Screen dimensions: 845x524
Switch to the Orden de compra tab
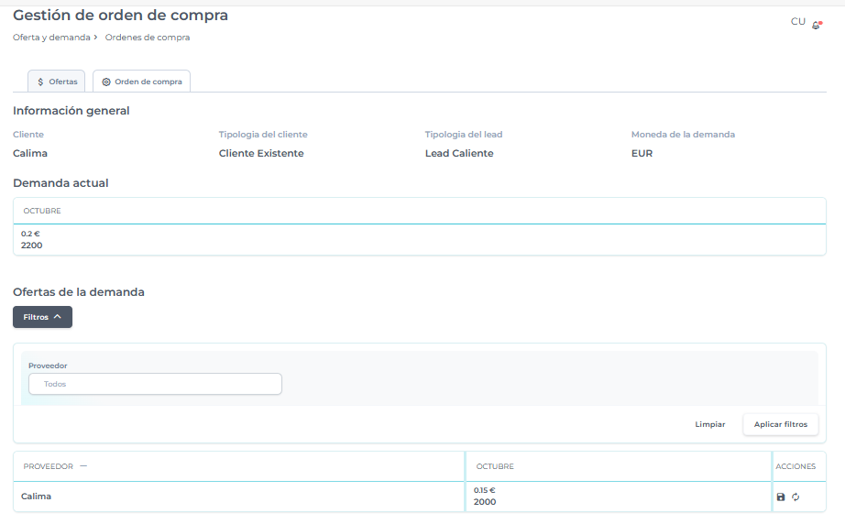[141, 82]
